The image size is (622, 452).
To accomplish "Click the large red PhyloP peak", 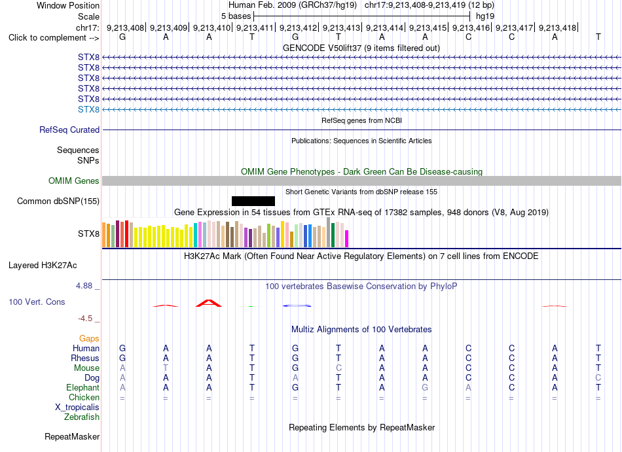I will coord(209,304).
